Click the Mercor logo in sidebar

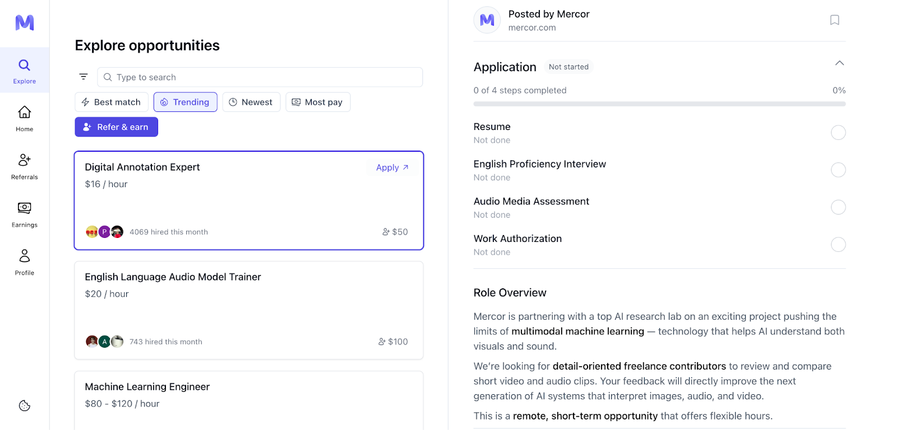[x=25, y=22]
